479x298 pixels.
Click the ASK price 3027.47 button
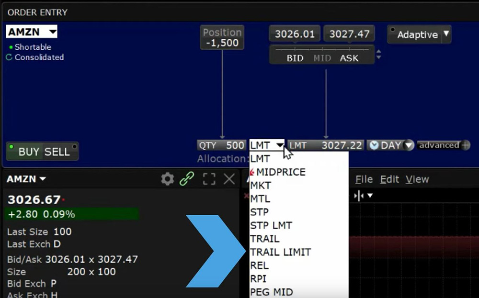tap(349, 33)
